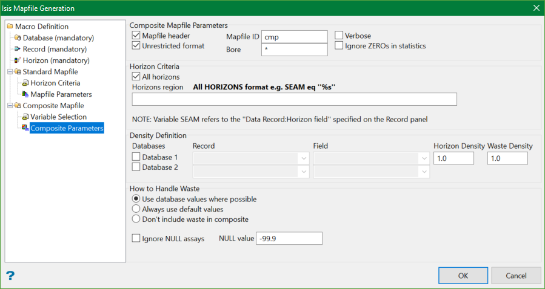Screen dimensions: 545x289
Task: Click the Record (mandatory) node icon
Action: coord(18,49)
